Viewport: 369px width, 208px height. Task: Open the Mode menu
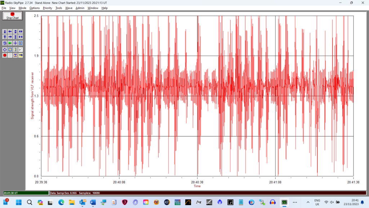(22, 8)
